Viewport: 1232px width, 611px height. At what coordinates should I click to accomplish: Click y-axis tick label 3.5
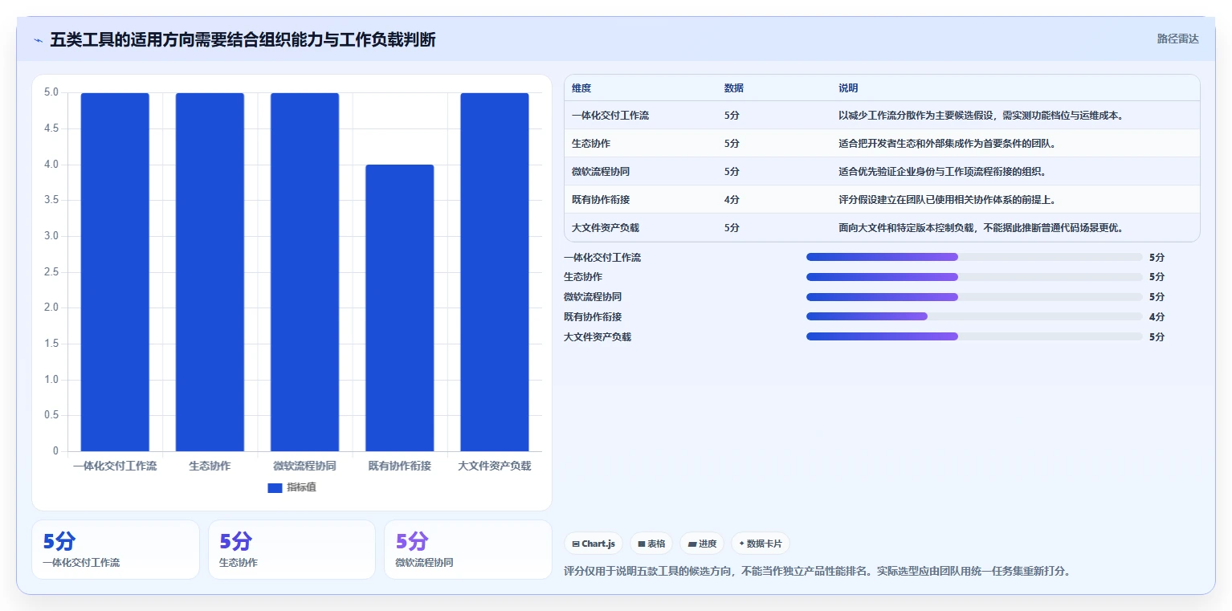[51, 200]
